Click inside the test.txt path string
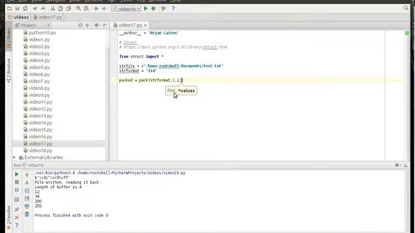Screen dimensions: 415x233 184,66
